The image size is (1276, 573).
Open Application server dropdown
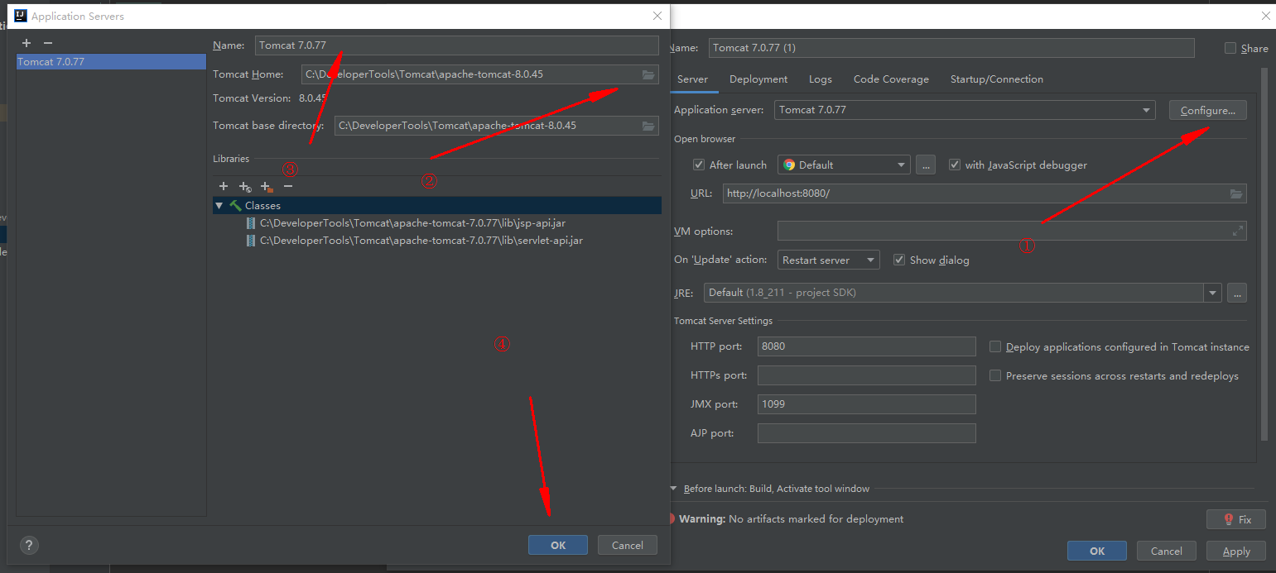click(x=965, y=110)
